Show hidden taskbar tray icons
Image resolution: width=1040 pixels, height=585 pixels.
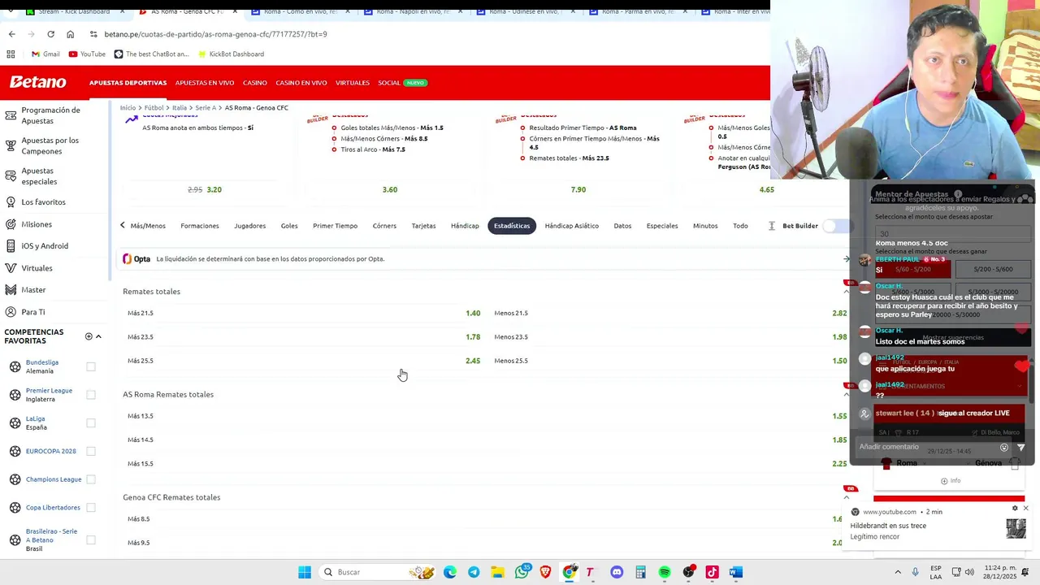(x=898, y=572)
